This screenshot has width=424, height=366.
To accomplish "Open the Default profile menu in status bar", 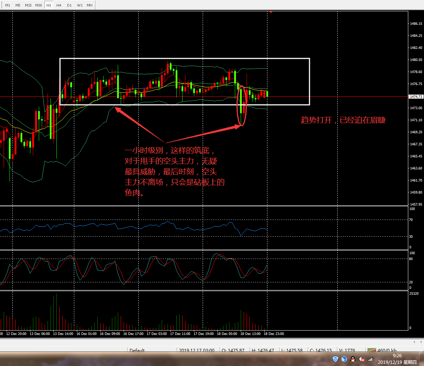I will (137, 350).
